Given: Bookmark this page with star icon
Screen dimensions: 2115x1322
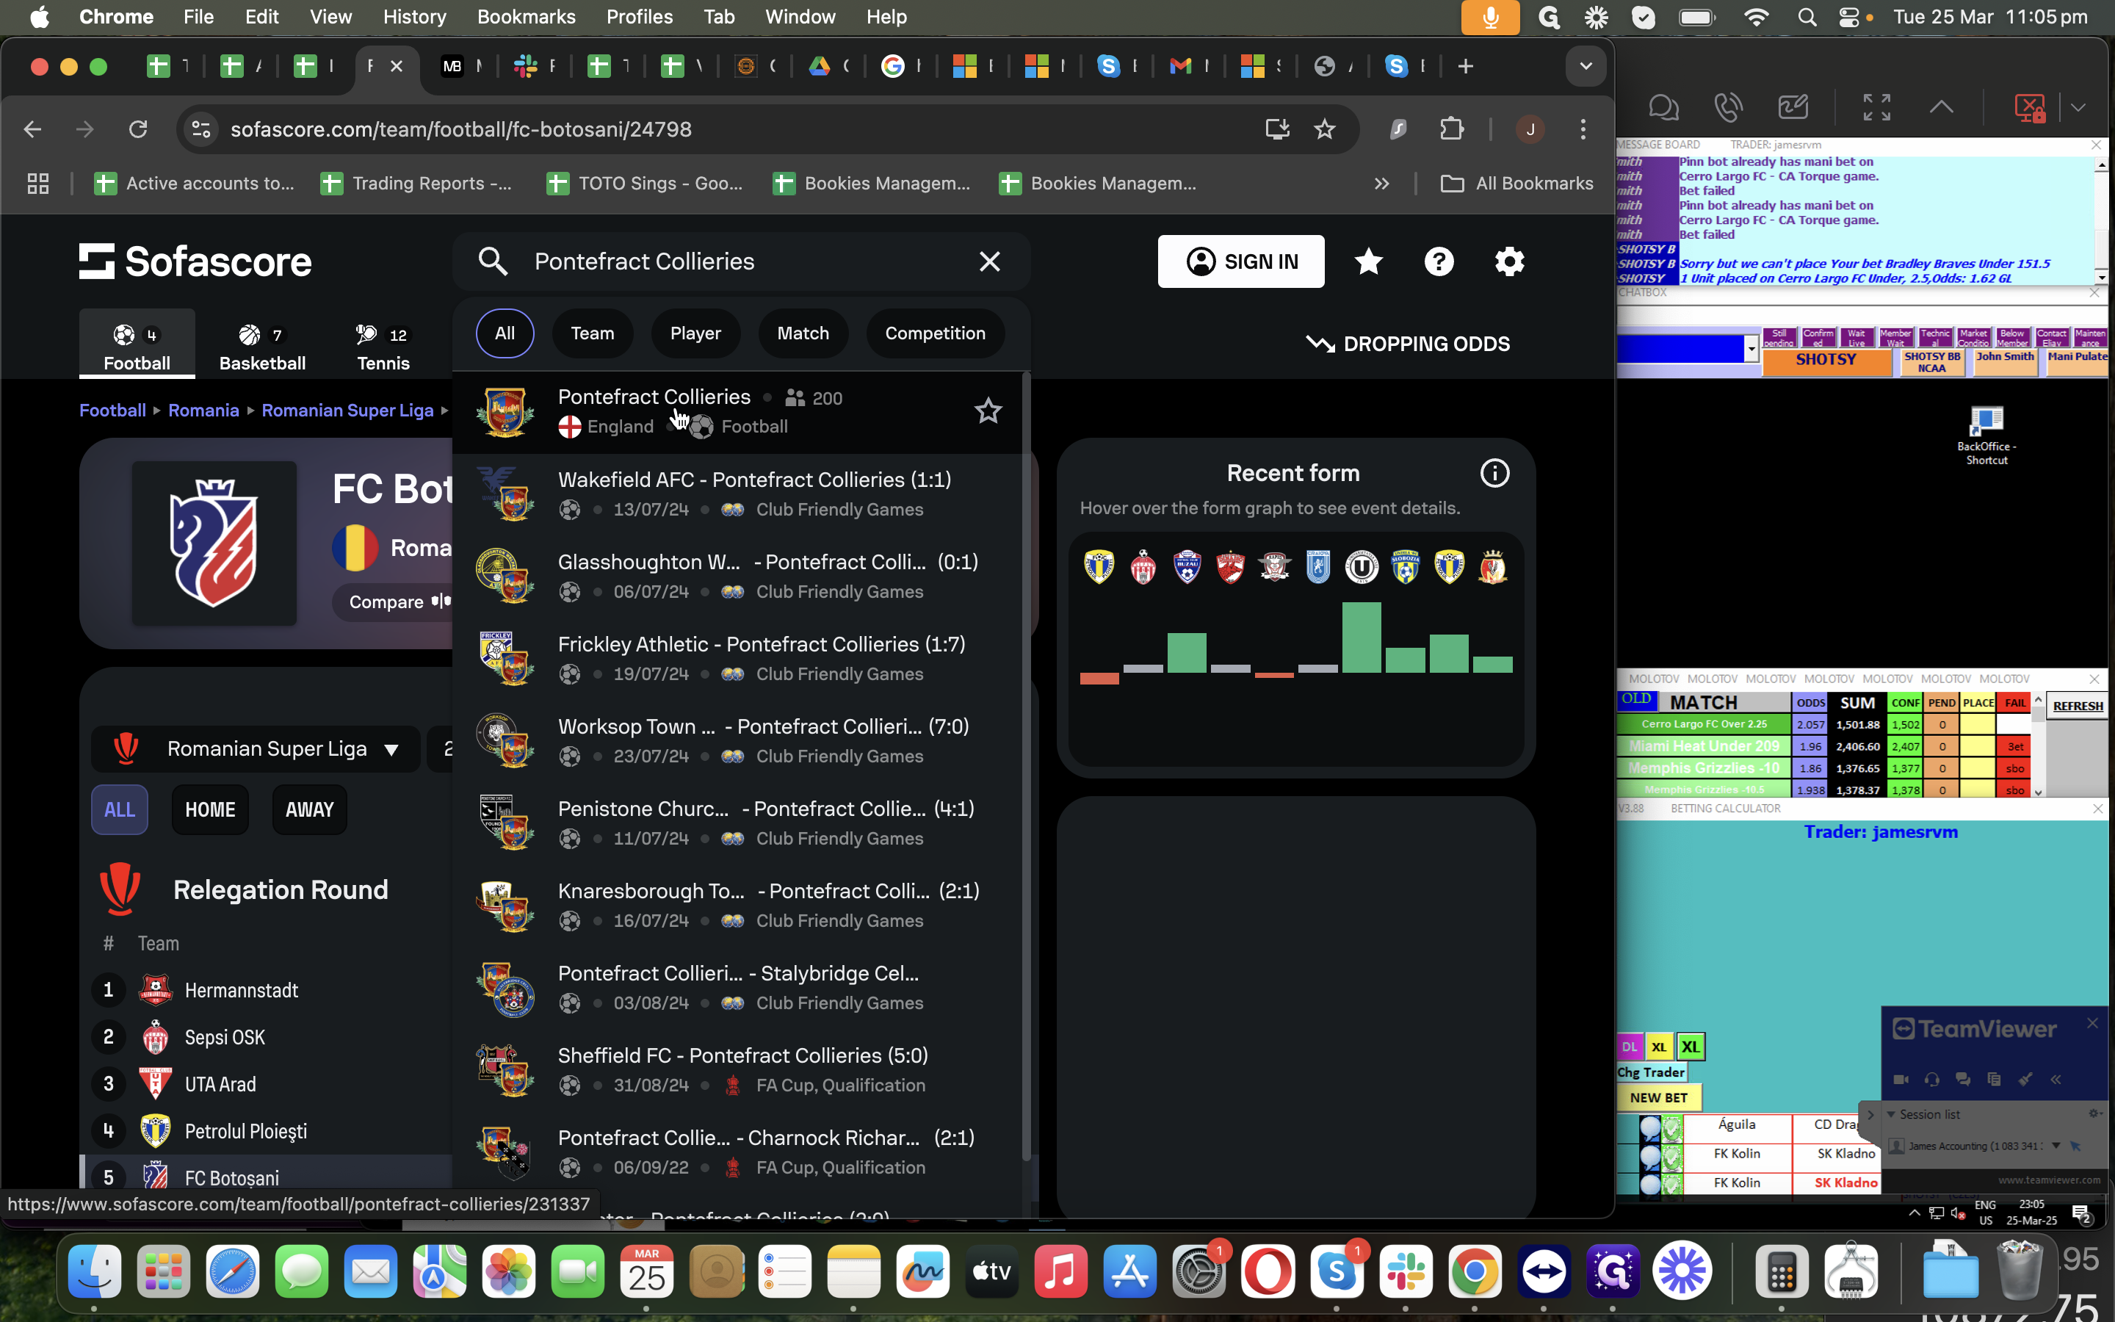Looking at the screenshot, I should tap(1324, 129).
